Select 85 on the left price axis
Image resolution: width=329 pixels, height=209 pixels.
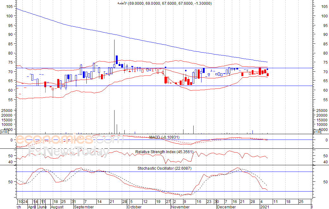tap(10, 44)
